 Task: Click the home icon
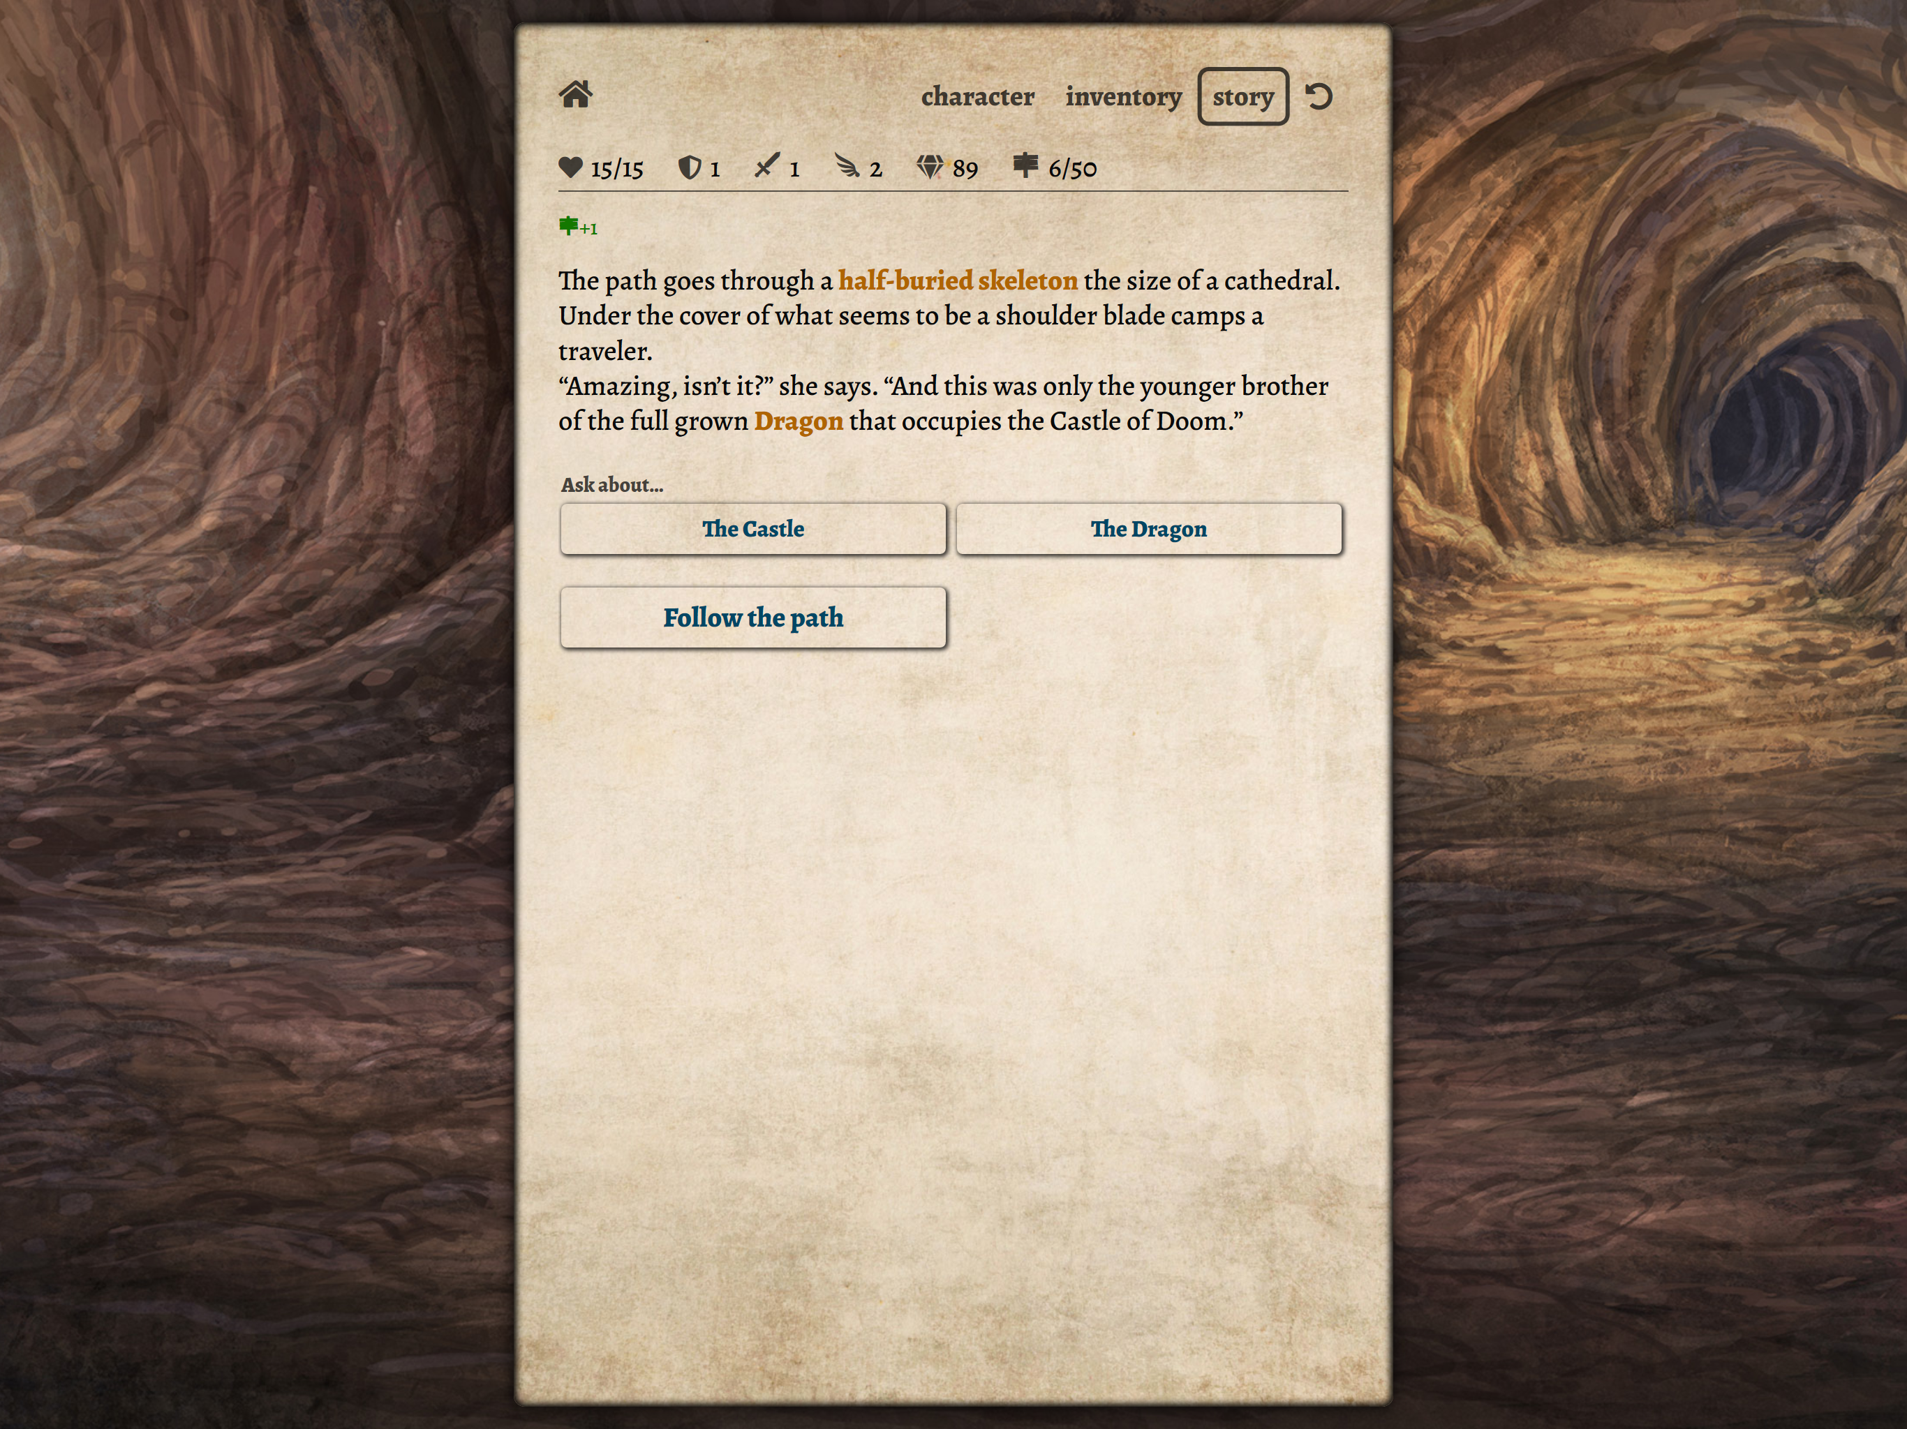(575, 95)
